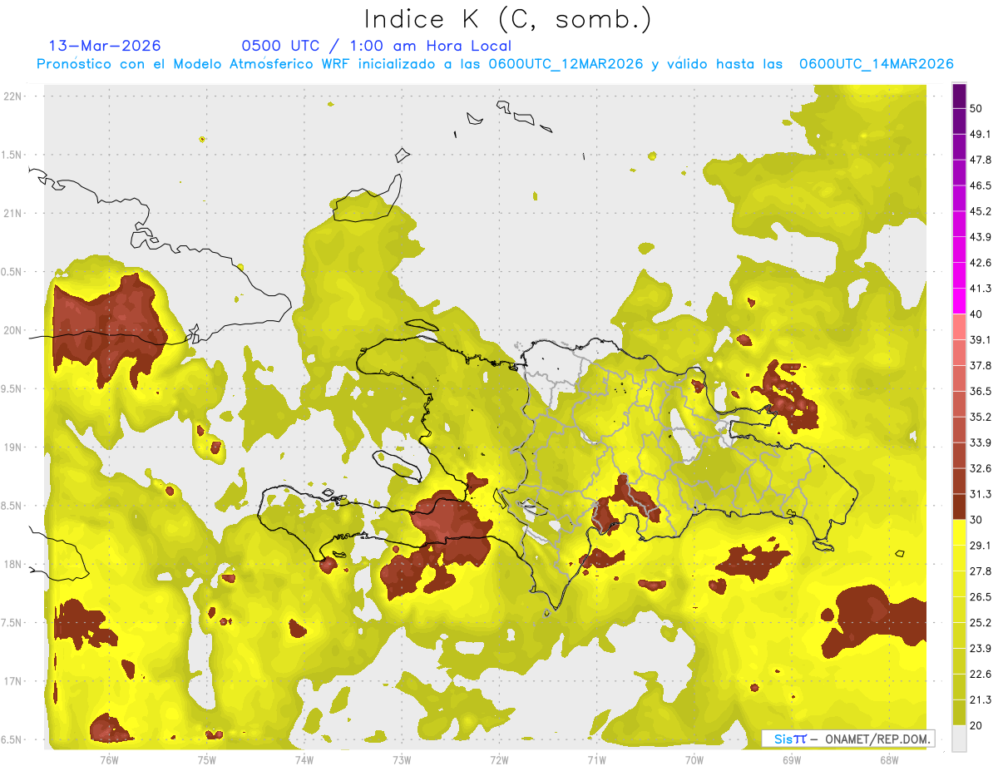Click the "76W" longitude axis label
The height and width of the screenshot is (771, 998).
109,759
